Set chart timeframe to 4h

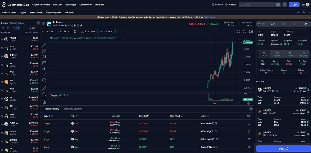[61, 31]
